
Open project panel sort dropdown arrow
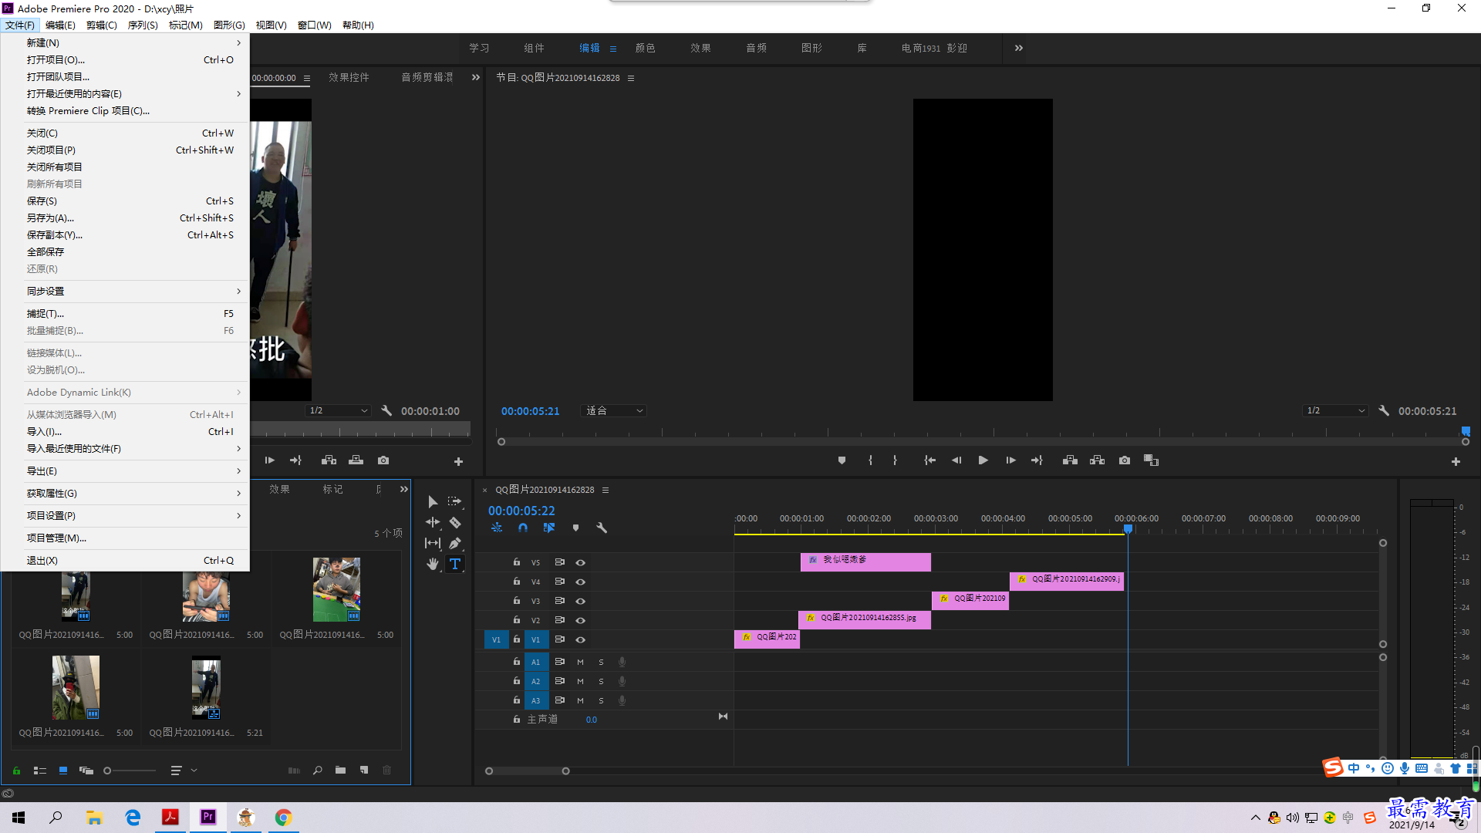tap(194, 770)
